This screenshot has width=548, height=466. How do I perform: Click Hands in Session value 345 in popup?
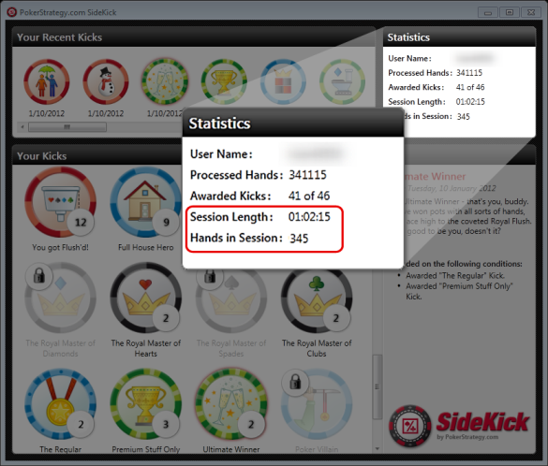coord(299,238)
